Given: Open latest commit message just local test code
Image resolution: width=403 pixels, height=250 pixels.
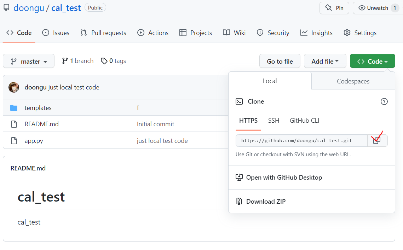Looking at the screenshot, I should (74, 87).
